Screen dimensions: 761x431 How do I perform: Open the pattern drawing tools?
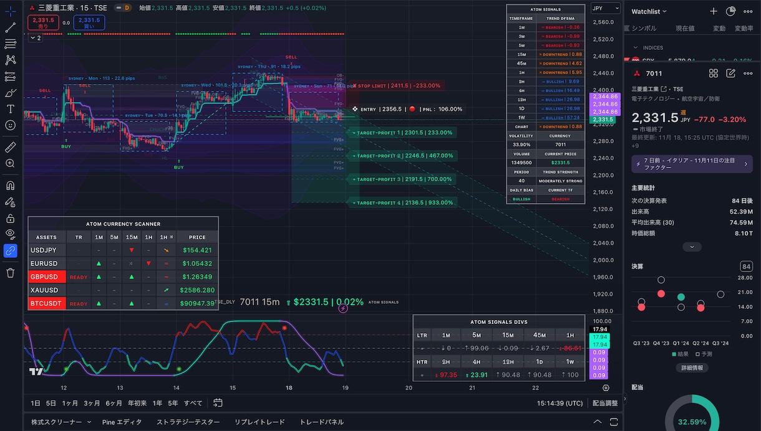[10, 60]
